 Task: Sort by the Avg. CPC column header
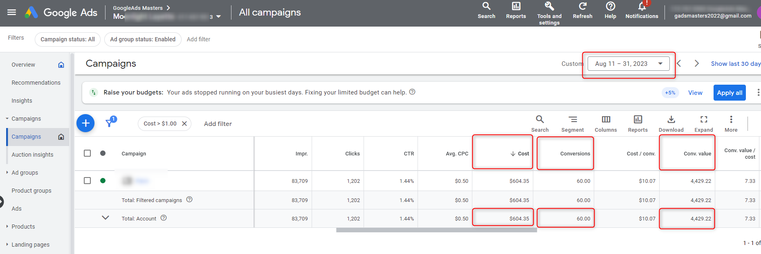coord(457,153)
